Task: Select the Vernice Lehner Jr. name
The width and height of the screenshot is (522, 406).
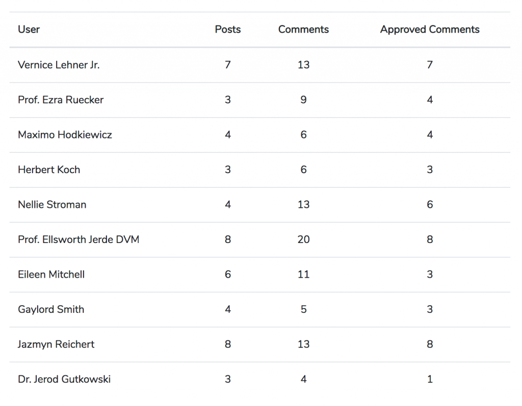Action: click(x=59, y=65)
